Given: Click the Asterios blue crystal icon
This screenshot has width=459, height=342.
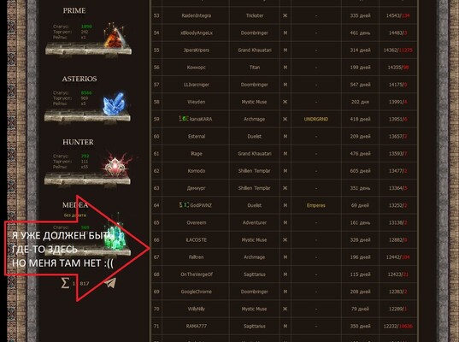Looking at the screenshot, I should tap(114, 103).
